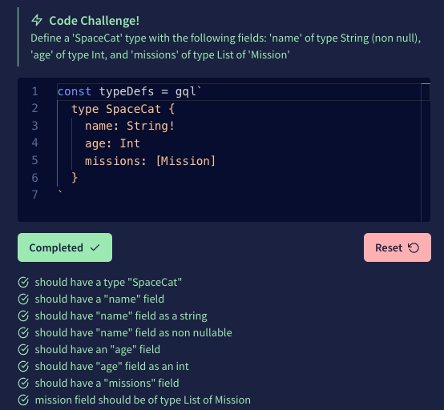Click check icon beside 'name field as non nullable'
This screenshot has height=410, width=444.
tap(23, 333)
